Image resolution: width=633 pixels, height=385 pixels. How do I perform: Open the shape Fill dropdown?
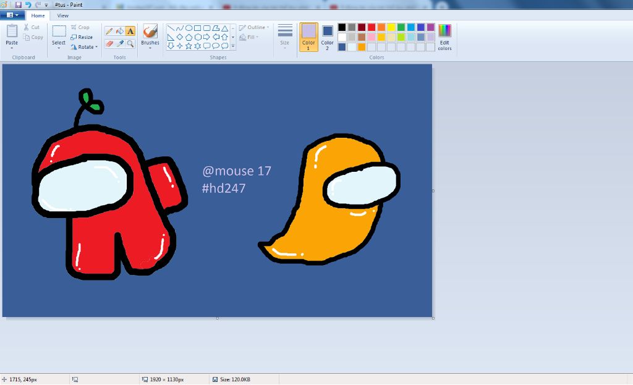pyautogui.click(x=249, y=37)
